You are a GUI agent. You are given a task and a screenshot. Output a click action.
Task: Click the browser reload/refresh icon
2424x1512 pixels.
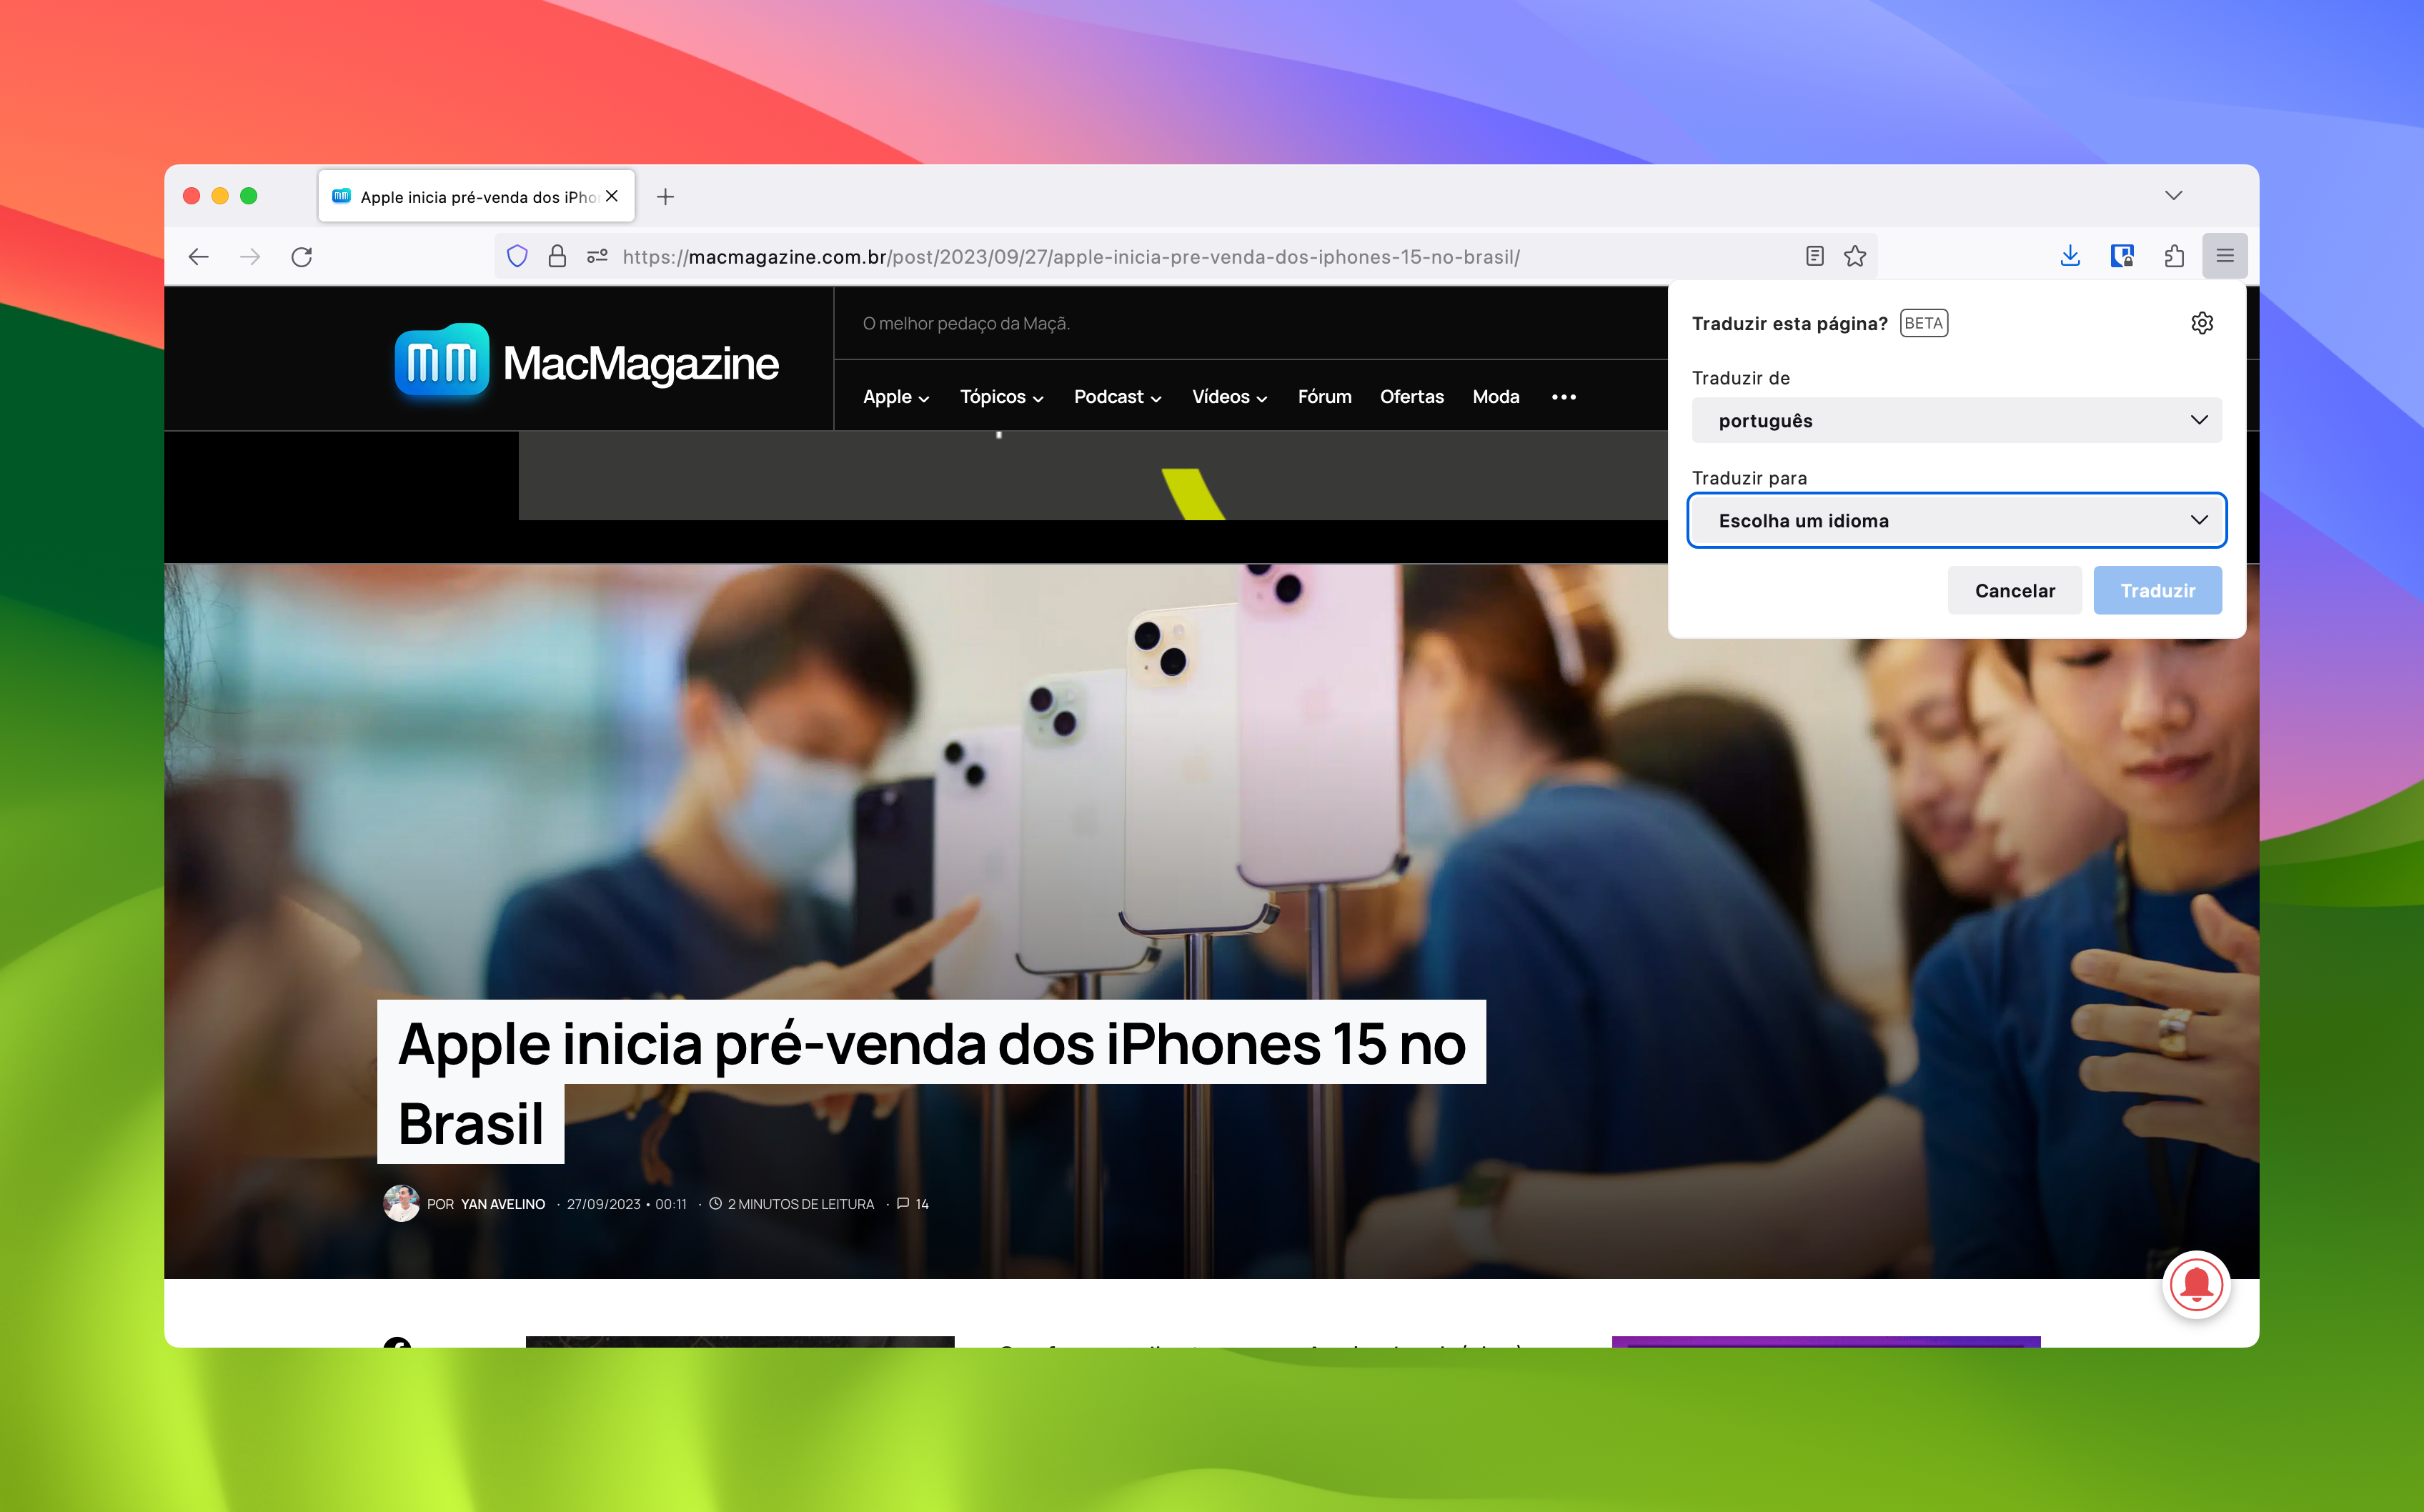[303, 256]
